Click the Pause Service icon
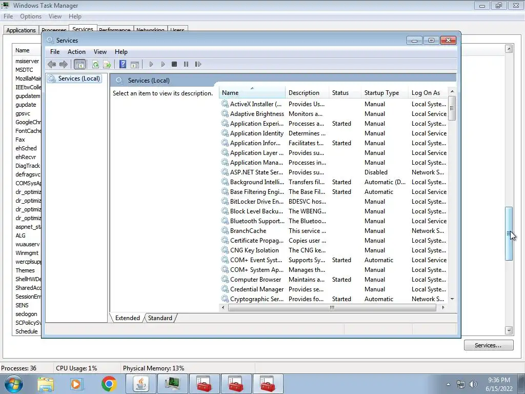The height and width of the screenshot is (394, 525). click(186, 64)
